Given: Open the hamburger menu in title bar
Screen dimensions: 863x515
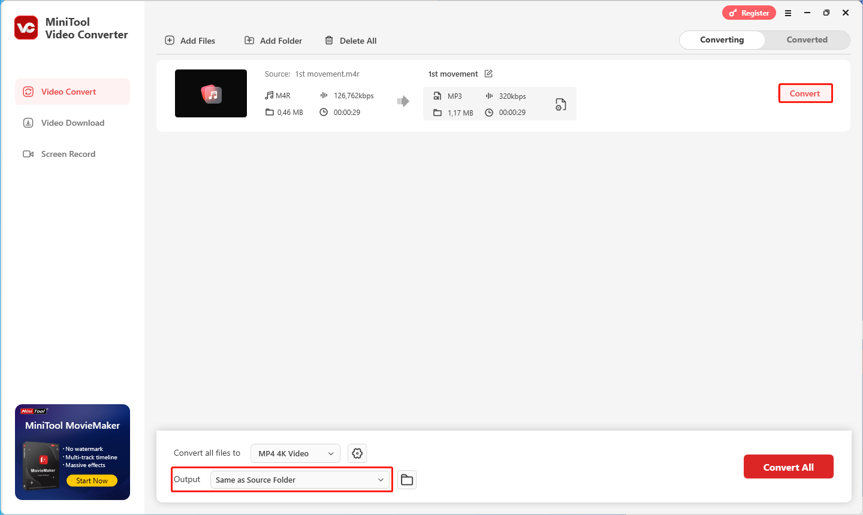Looking at the screenshot, I should coord(788,13).
